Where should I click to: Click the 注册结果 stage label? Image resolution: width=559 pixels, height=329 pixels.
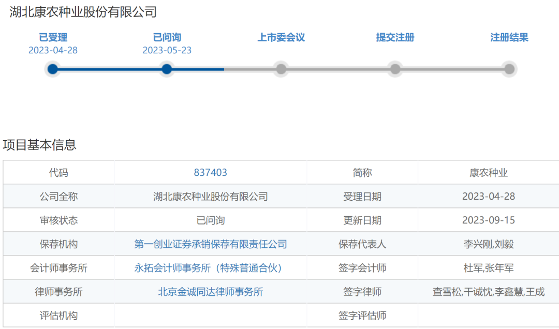[509, 37]
